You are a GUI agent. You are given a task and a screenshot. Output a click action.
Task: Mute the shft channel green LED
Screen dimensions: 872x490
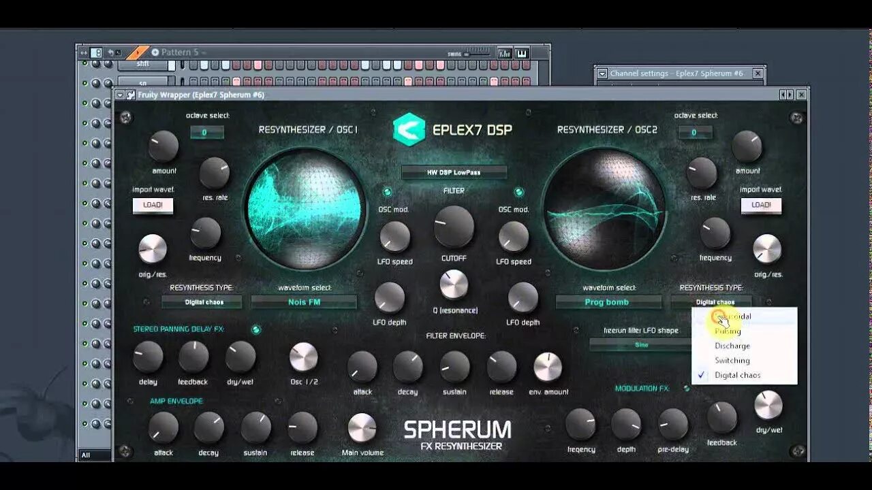click(85, 64)
